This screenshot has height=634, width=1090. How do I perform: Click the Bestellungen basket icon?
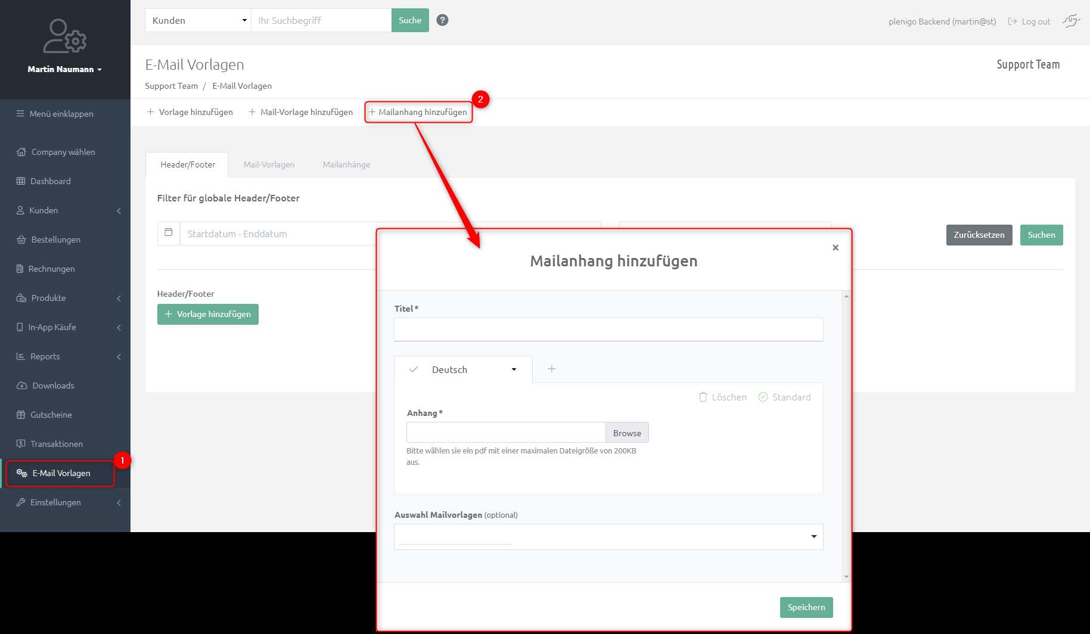[21, 240]
